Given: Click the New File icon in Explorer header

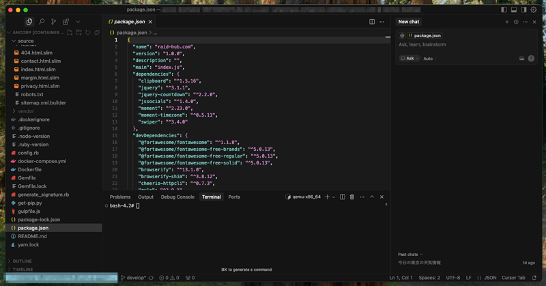Looking at the screenshot, I should pos(70,32).
